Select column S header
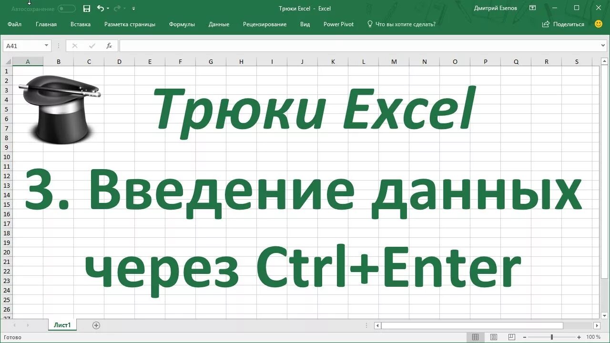This screenshot has width=610, height=343. 577,61
